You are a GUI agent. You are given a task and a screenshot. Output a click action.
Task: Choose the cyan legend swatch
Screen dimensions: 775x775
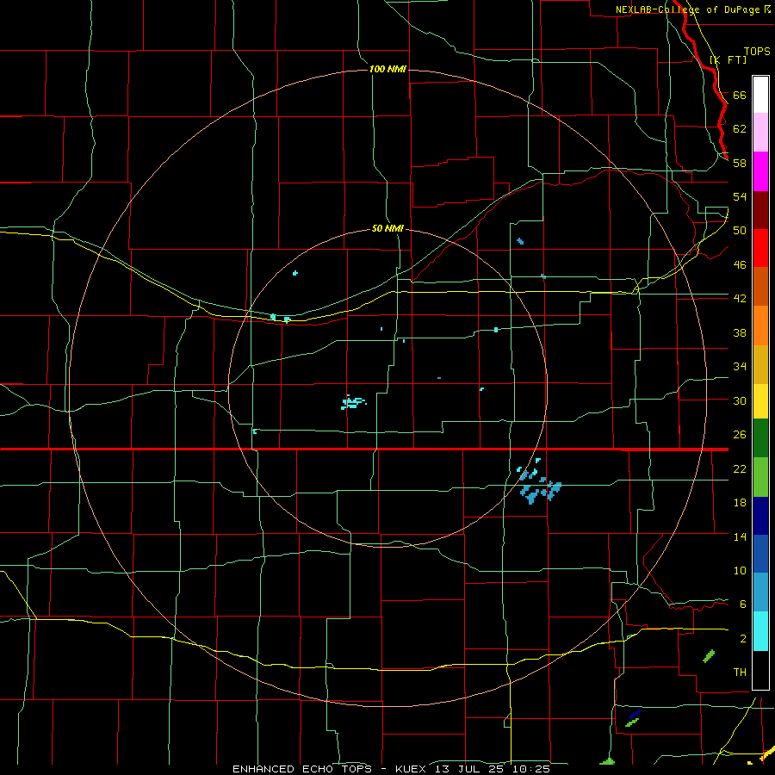pos(760,631)
